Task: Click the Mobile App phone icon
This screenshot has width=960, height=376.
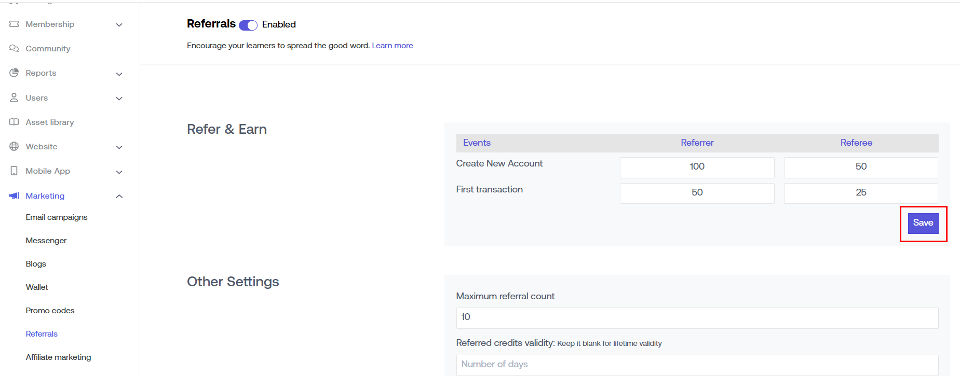Action: pyautogui.click(x=14, y=171)
